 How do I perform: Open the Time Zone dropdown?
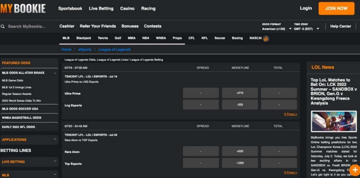pos(306,29)
